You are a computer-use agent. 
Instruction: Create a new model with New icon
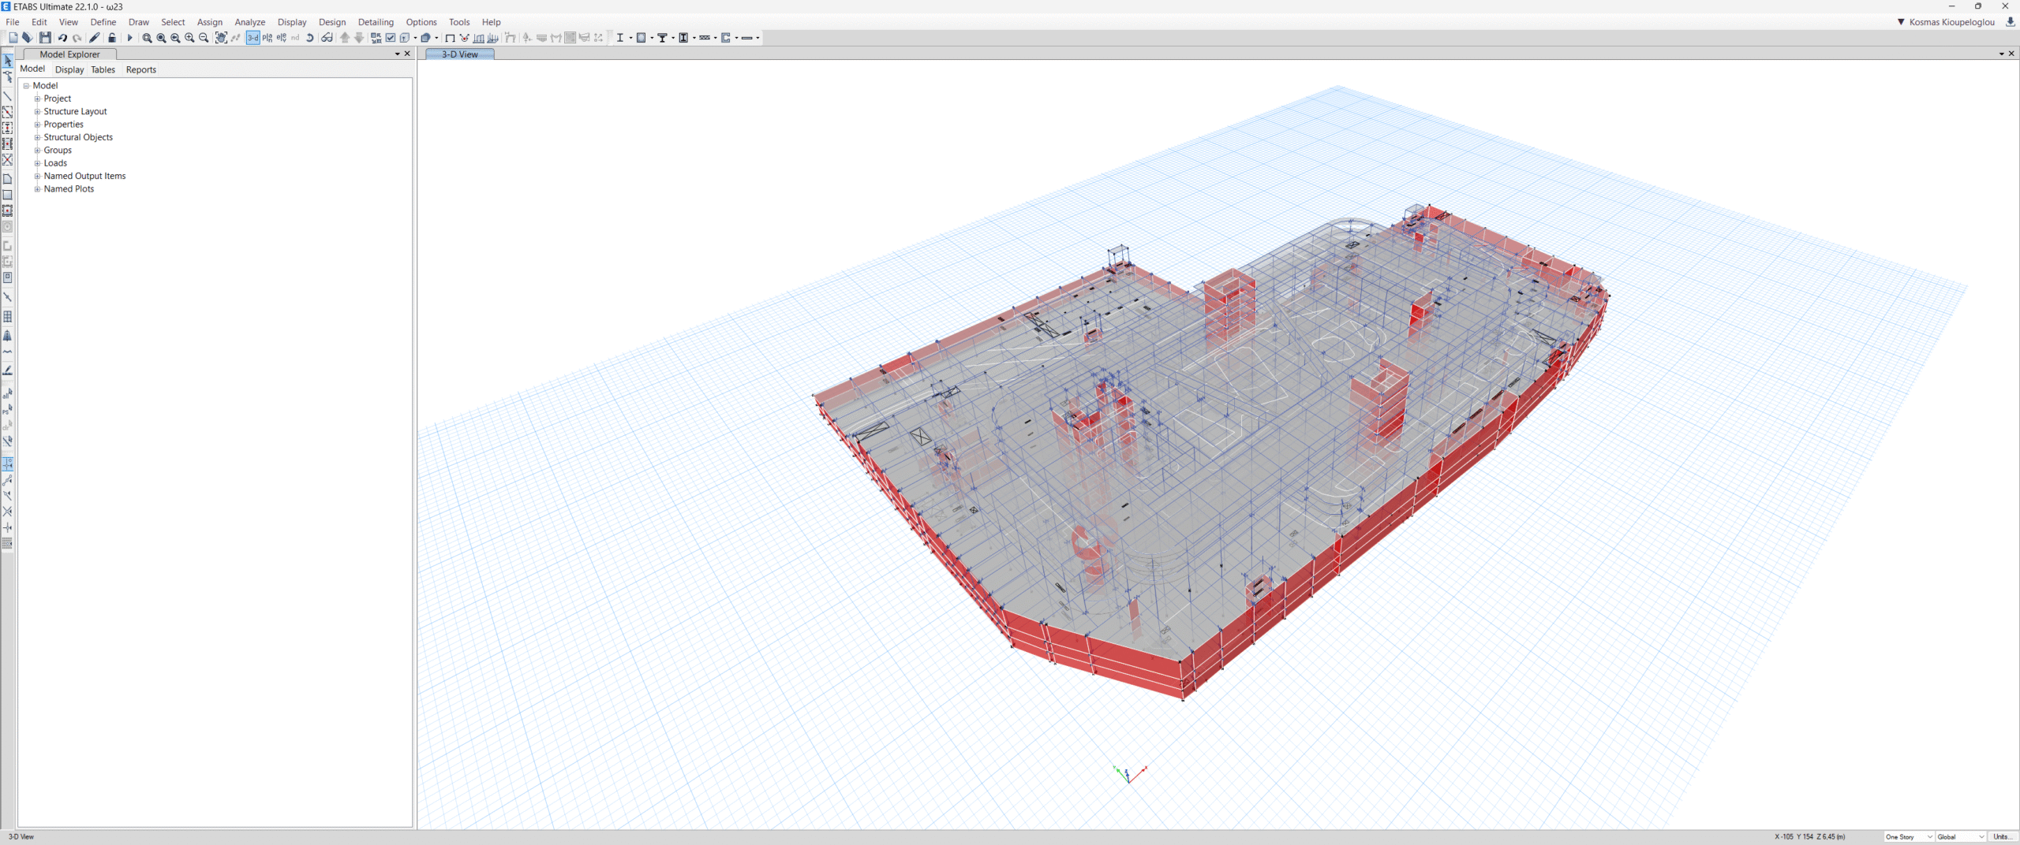(13, 38)
